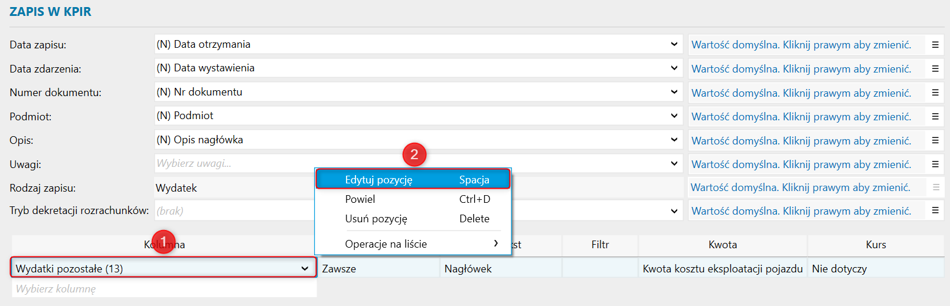Open the hamburger menu for Data zapisu
Viewport: 950px width, 306px height.
(x=935, y=45)
